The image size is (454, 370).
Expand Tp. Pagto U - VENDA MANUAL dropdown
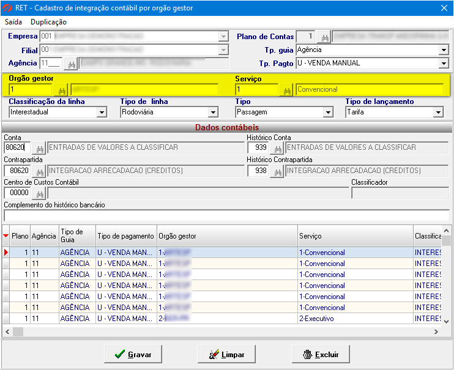(444, 63)
